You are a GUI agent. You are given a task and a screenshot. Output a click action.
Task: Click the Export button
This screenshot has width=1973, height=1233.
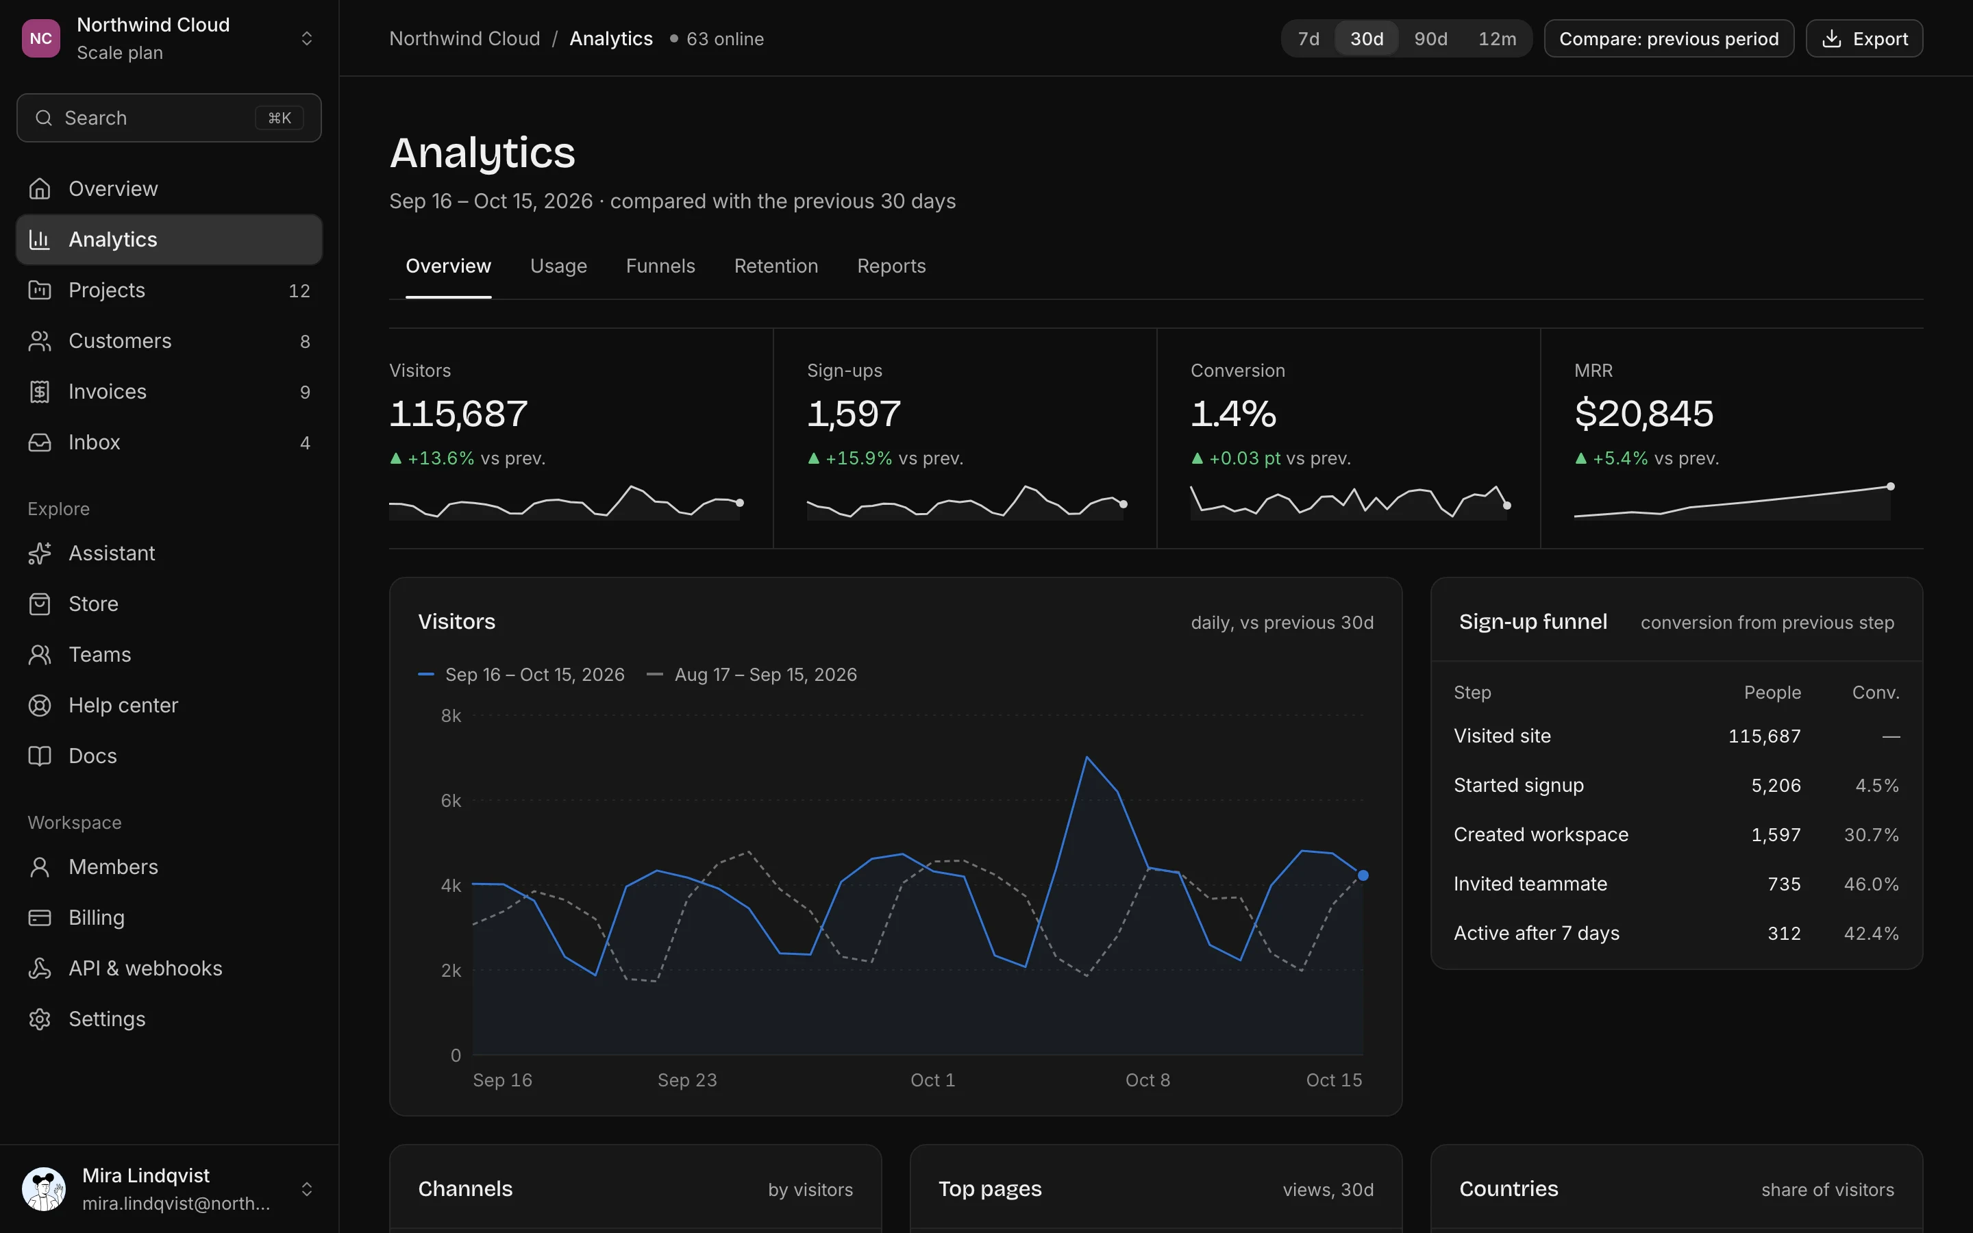[x=1864, y=38]
